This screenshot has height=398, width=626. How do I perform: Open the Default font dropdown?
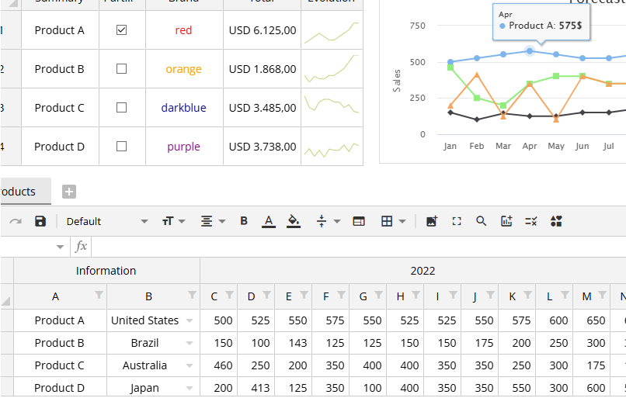pyautogui.click(x=106, y=221)
